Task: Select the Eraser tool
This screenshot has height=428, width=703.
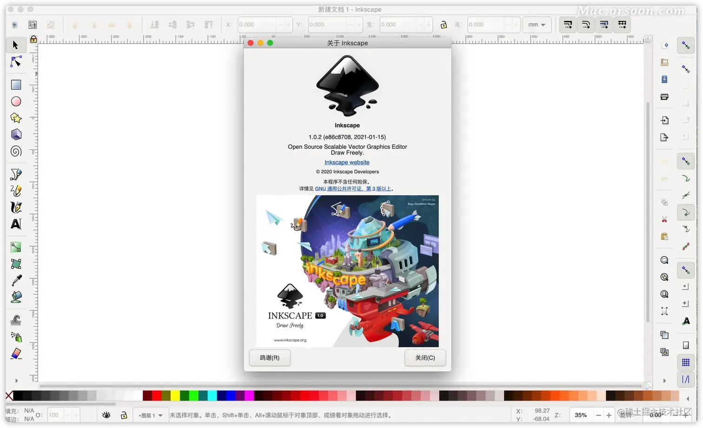Action: coord(16,354)
